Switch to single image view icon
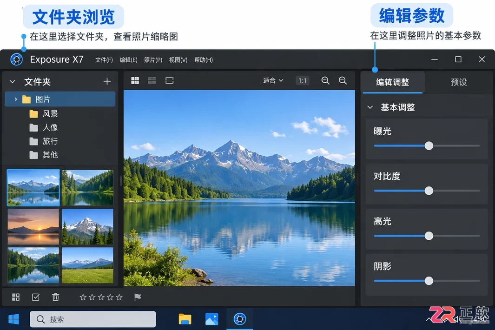 [x=170, y=80]
